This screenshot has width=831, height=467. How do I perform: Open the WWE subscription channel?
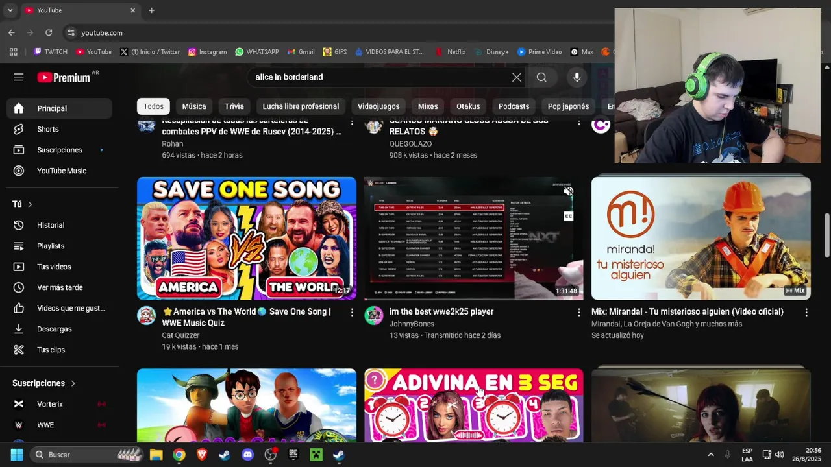[x=59, y=425]
